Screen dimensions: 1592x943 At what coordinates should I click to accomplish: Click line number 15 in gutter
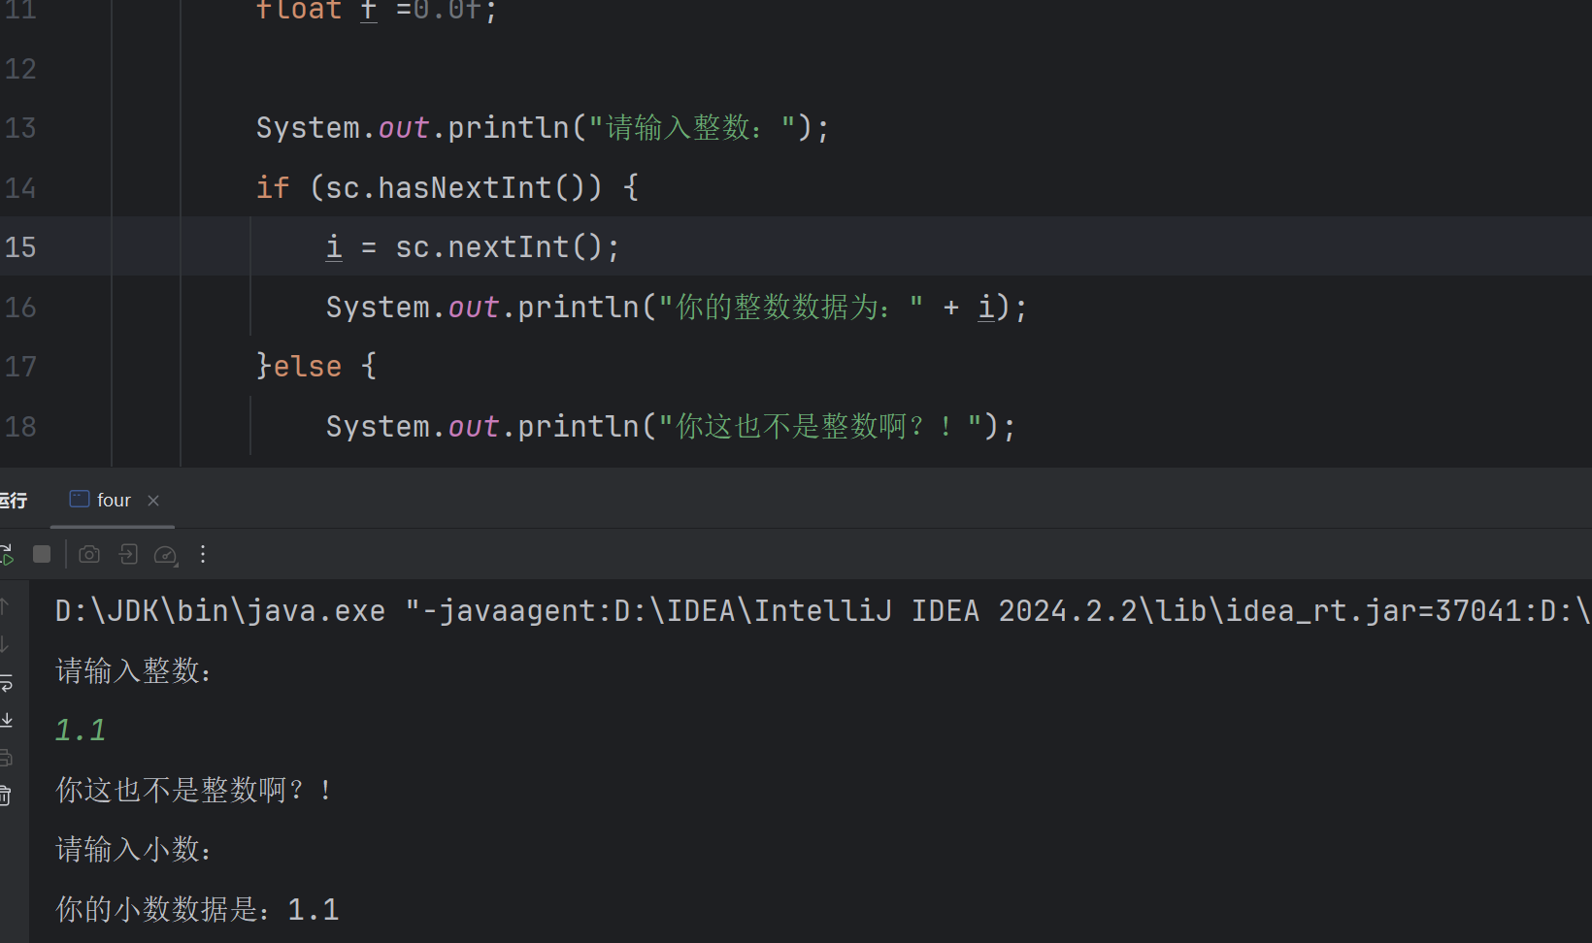(20, 247)
